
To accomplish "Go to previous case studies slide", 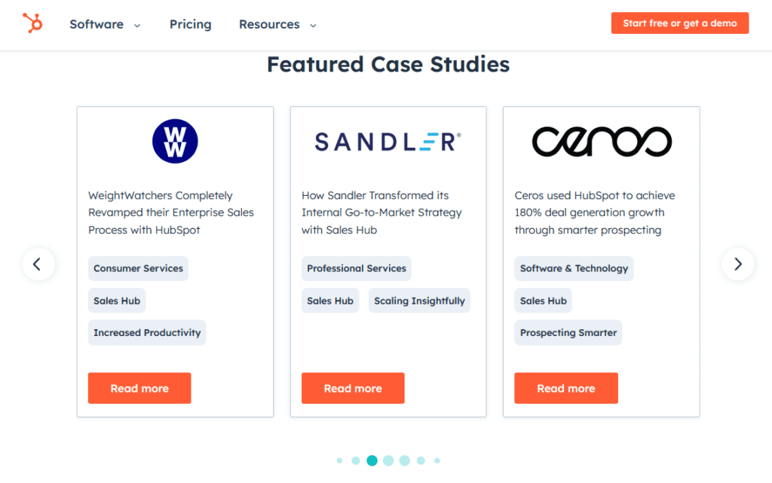I will pos(38,264).
